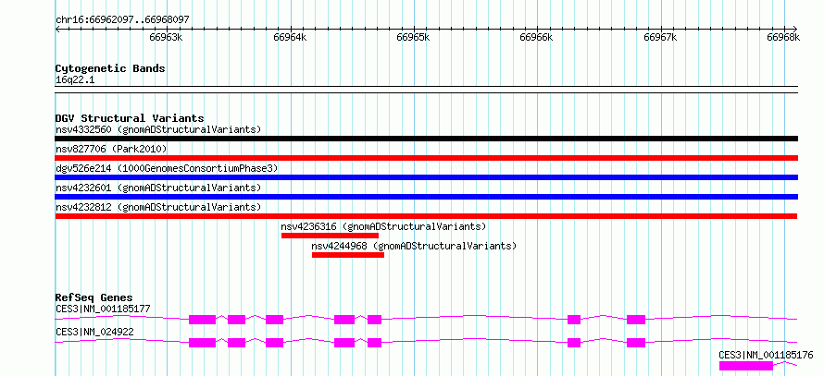
Task: Click the CES3|NM_024922 transcript label
Action: (x=94, y=332)
